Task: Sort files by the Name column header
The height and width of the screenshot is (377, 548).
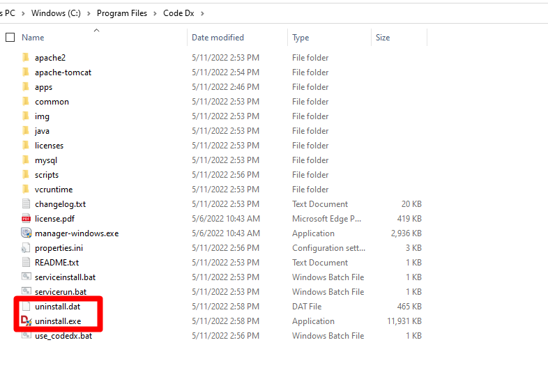Action: click(x=33, y=38)
